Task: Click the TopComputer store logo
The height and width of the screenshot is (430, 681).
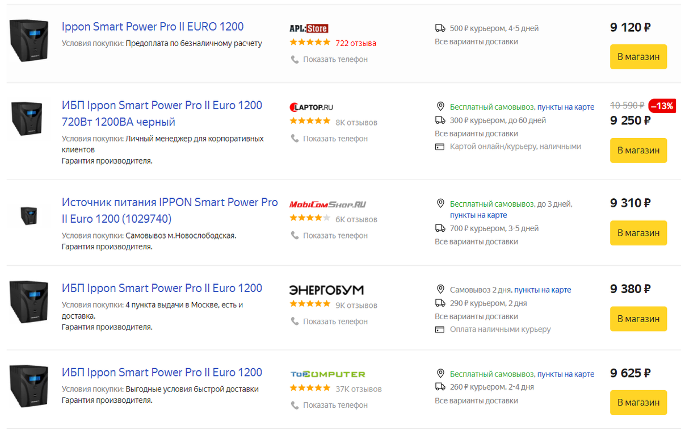Action: point(327,374)
